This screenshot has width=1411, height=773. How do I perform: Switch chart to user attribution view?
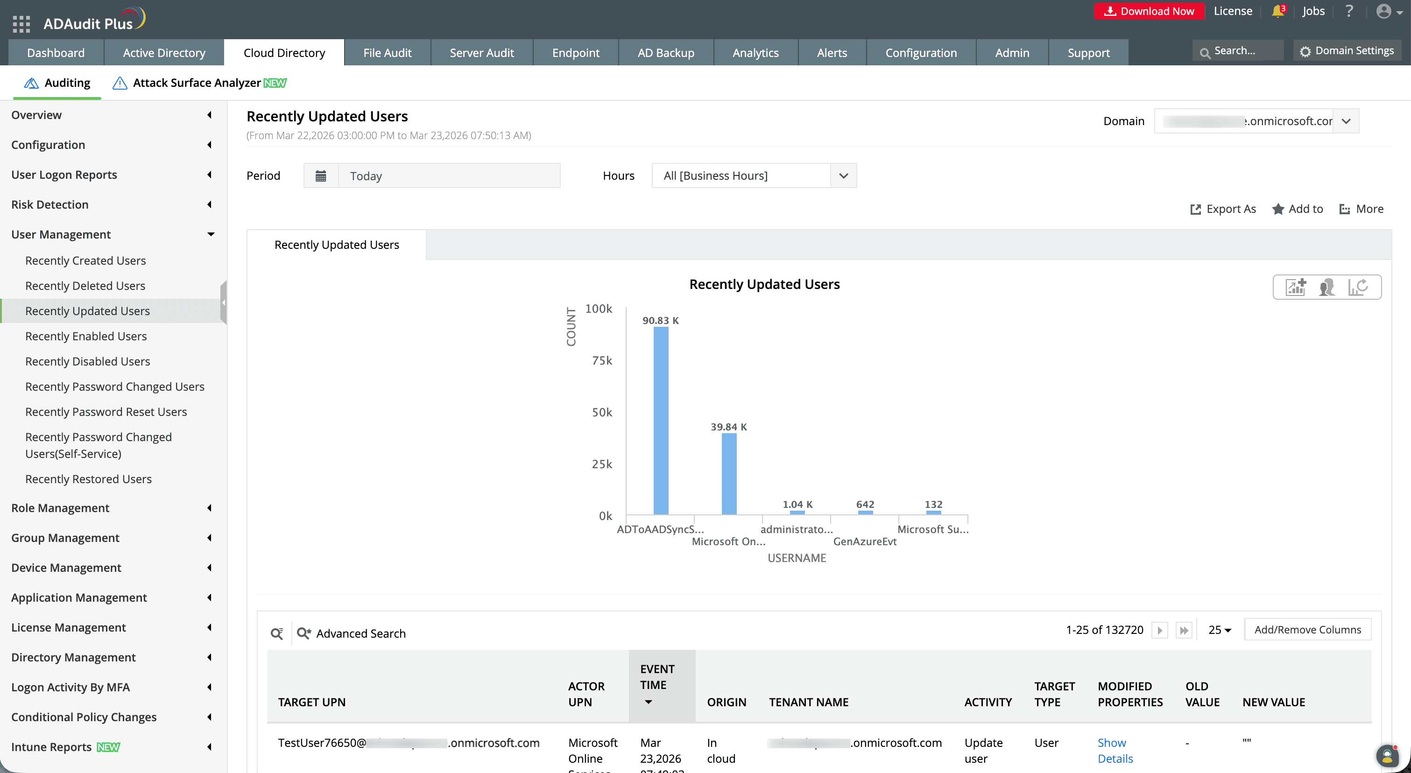1326,286
